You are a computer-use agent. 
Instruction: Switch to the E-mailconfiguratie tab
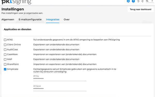coord(30,20)
